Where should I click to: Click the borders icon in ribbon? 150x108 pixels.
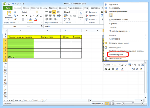point(23,19)
